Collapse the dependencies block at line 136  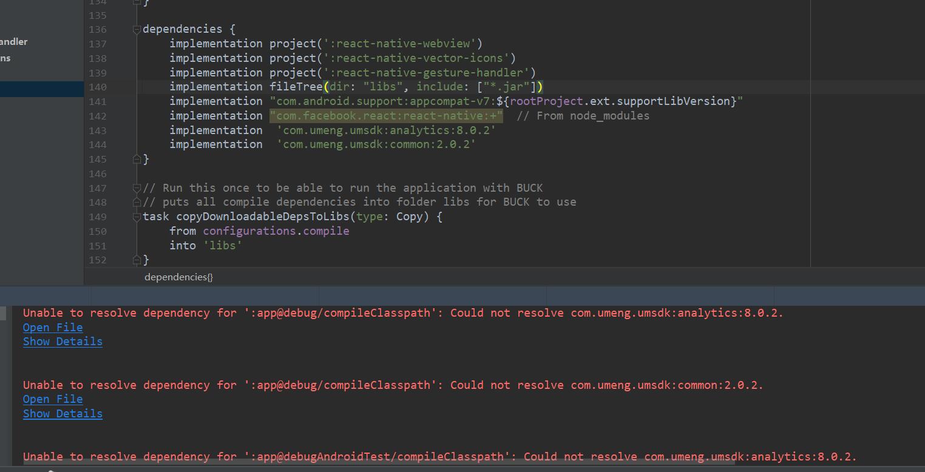click(137, 29)
